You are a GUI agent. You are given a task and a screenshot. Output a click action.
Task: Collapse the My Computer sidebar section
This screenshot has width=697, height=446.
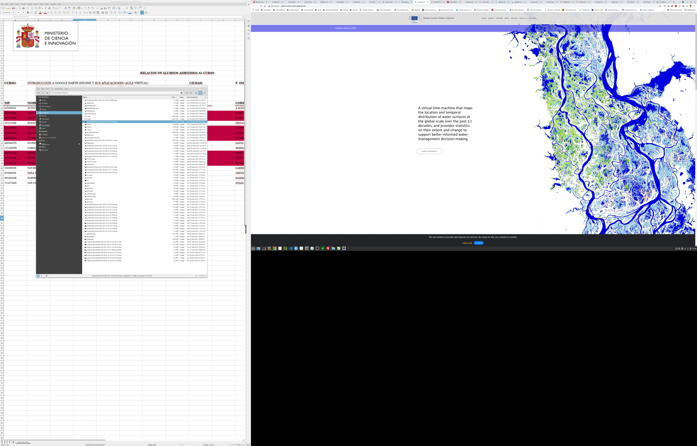(x=38, y=97)
